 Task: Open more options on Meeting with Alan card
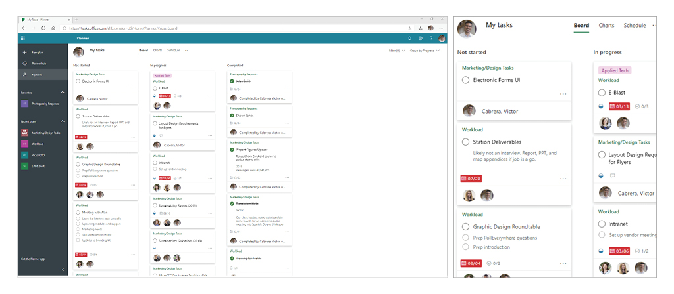tap(133, 255)
